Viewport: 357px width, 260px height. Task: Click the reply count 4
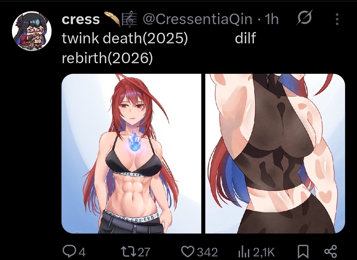tap(82, 252)
